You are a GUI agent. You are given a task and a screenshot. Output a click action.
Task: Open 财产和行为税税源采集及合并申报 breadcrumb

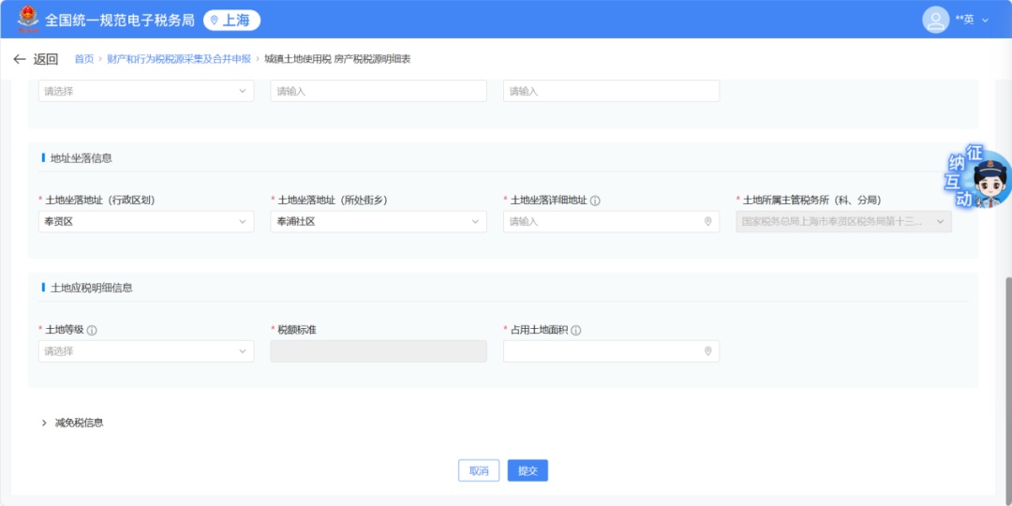(179, 59)
